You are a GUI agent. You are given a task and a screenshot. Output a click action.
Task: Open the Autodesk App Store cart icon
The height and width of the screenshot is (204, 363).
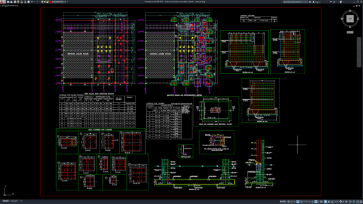(331, 2)
